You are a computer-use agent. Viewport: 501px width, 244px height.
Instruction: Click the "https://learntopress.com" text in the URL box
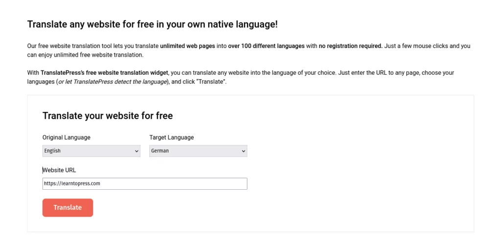pyautogui.click(x=72, y=183)
